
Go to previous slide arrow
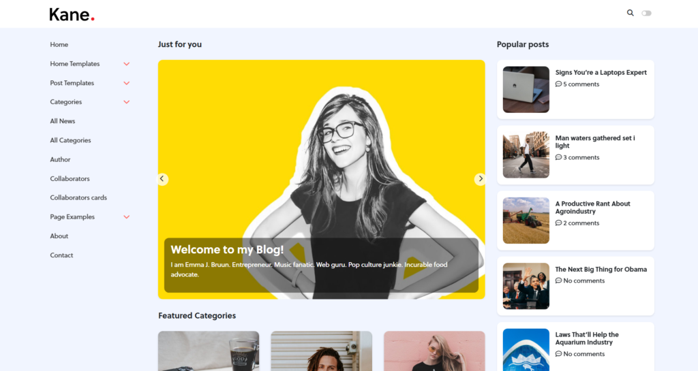162,178
